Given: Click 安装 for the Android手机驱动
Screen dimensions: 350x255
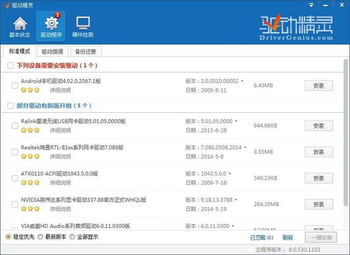Looking at the screenshot, I should 319,86.
